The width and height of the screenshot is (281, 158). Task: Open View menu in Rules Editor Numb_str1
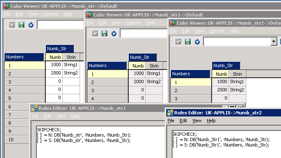(x=61, y=116)
